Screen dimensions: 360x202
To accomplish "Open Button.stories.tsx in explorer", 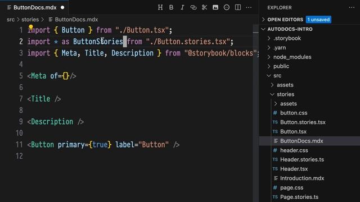I will 303,122.
